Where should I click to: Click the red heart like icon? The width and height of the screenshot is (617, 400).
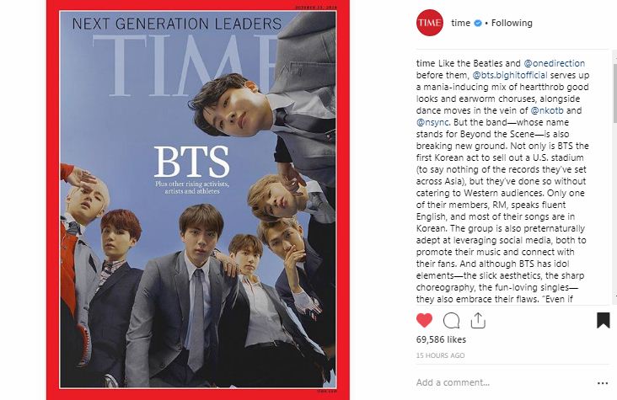[424, 320]
